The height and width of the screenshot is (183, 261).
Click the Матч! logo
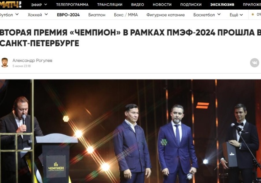tap(11, 5)
